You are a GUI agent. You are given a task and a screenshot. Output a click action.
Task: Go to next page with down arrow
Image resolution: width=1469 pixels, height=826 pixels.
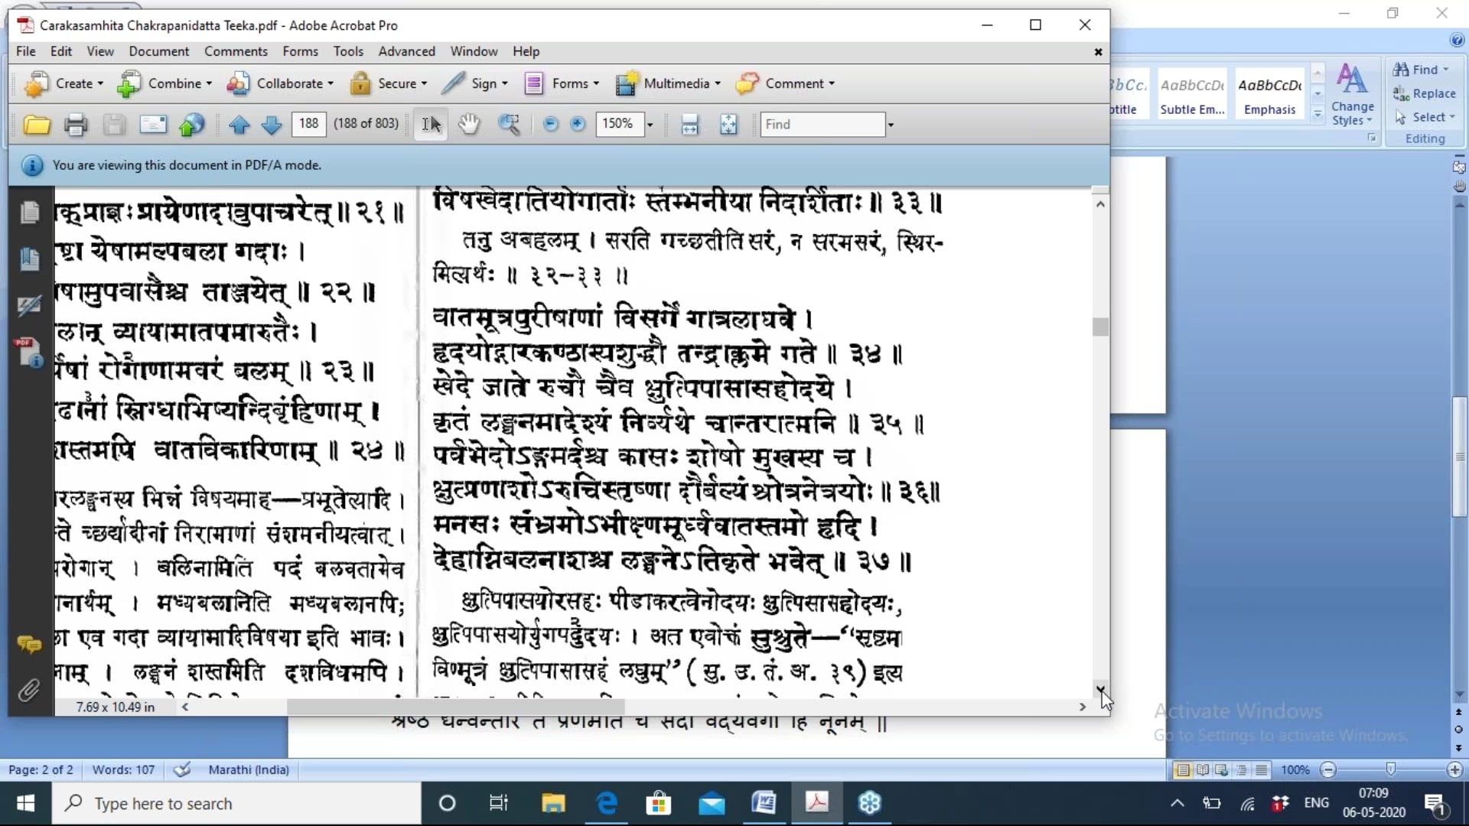272,125
